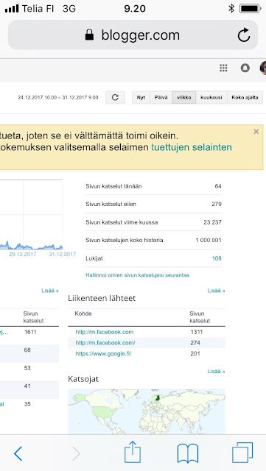Go back with Safari's back arrow
This screenshot has width=266, height=471.
pos(18,453)
